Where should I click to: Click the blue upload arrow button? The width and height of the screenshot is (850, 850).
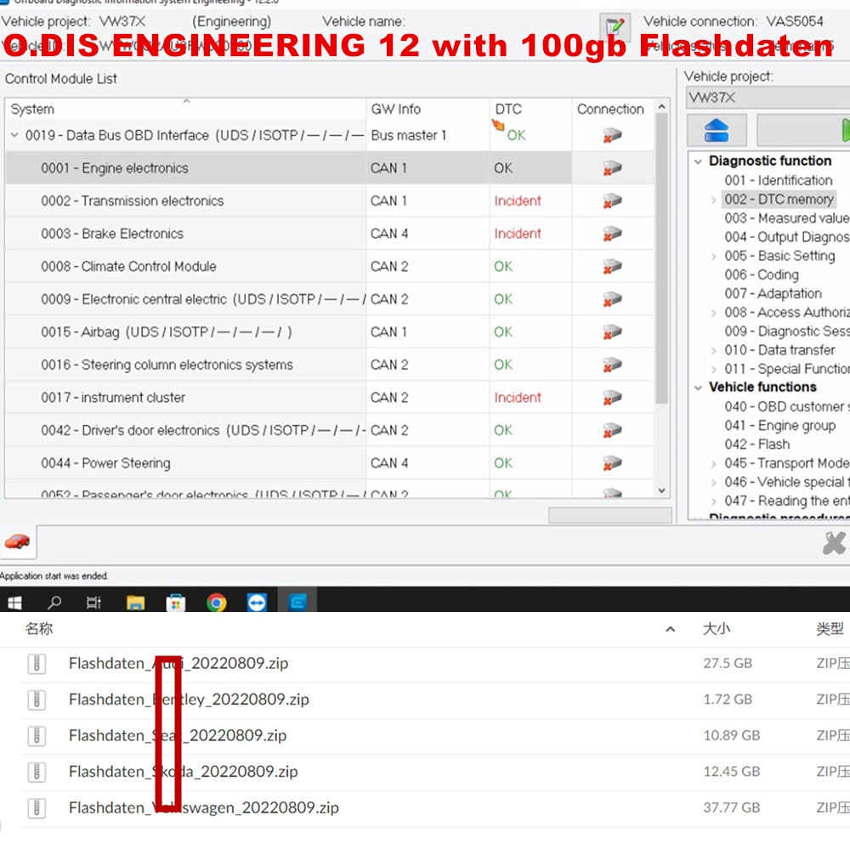pyautogui.click(x=716, y=130)
